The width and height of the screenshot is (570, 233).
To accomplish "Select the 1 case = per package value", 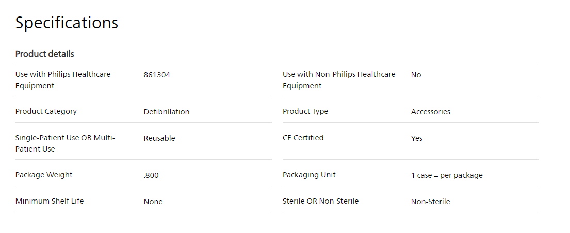I will tap(447, 175).
